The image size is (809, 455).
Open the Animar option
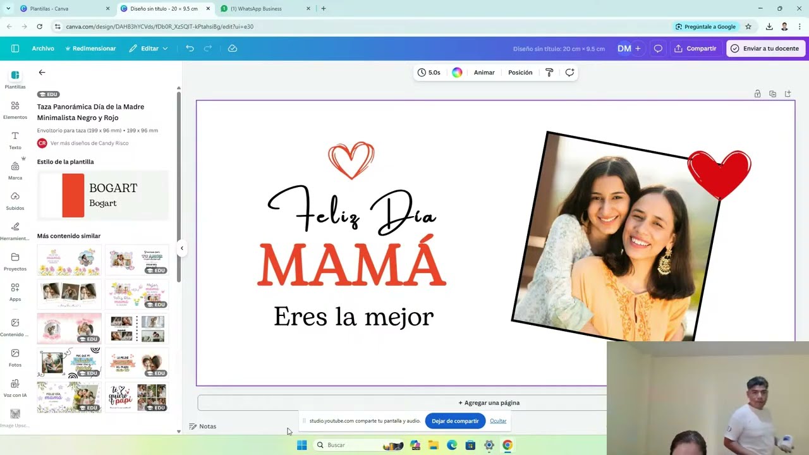click(x=484, y=73)
